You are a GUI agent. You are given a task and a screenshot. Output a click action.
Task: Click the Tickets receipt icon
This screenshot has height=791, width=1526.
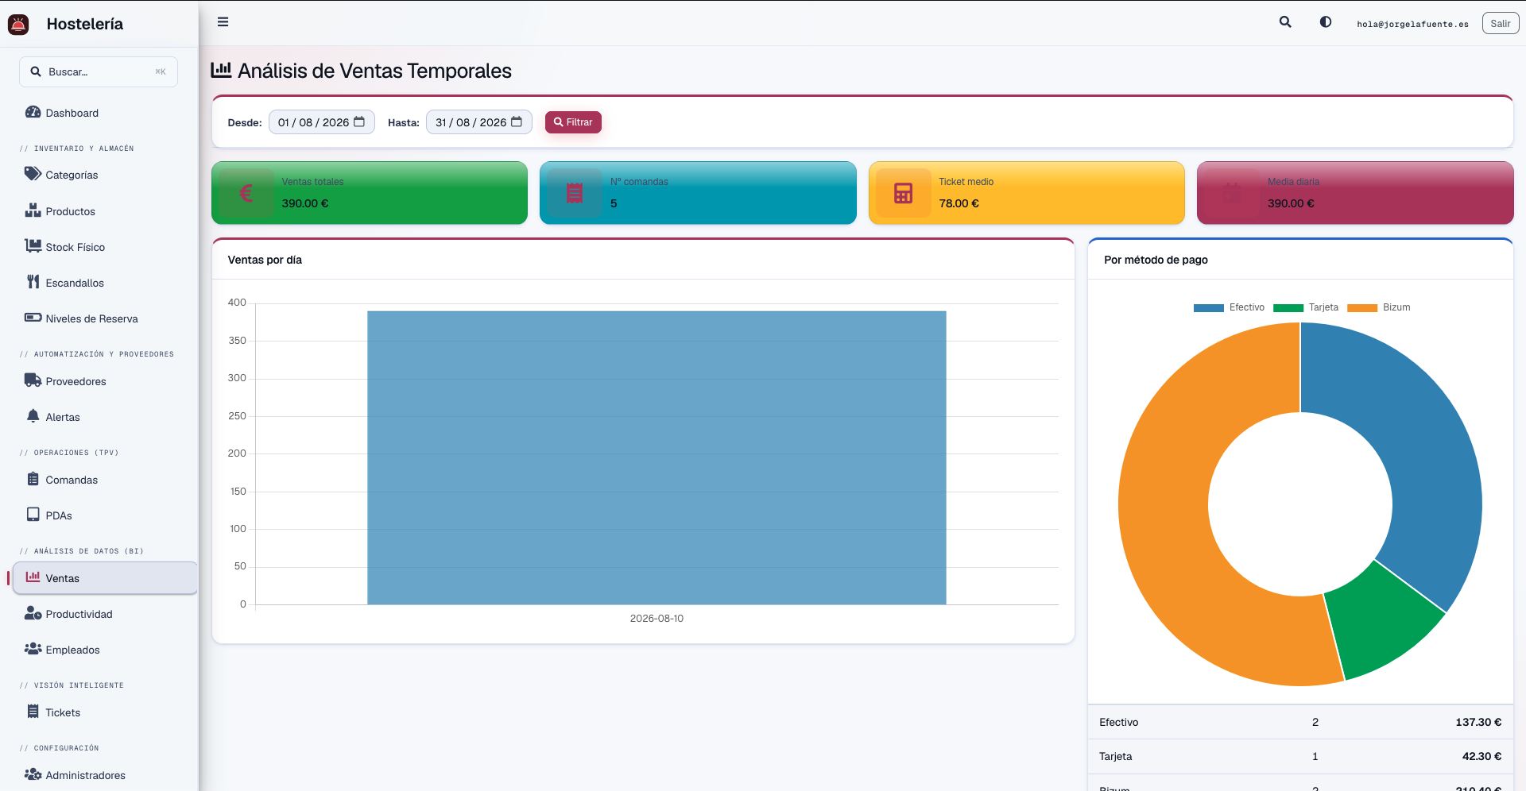[33, 712]
